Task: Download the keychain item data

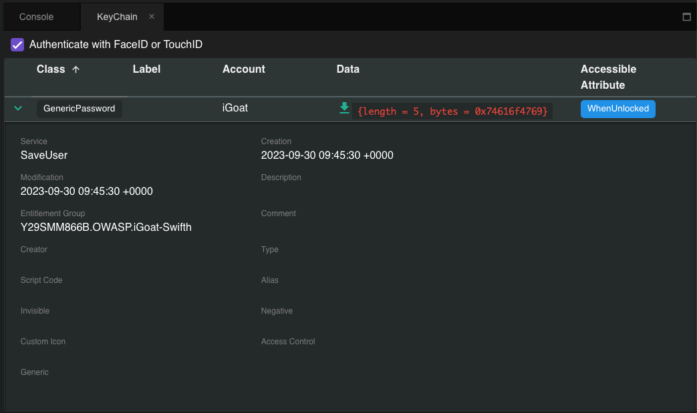Action: pyautogui.click(x=344, y=108)
